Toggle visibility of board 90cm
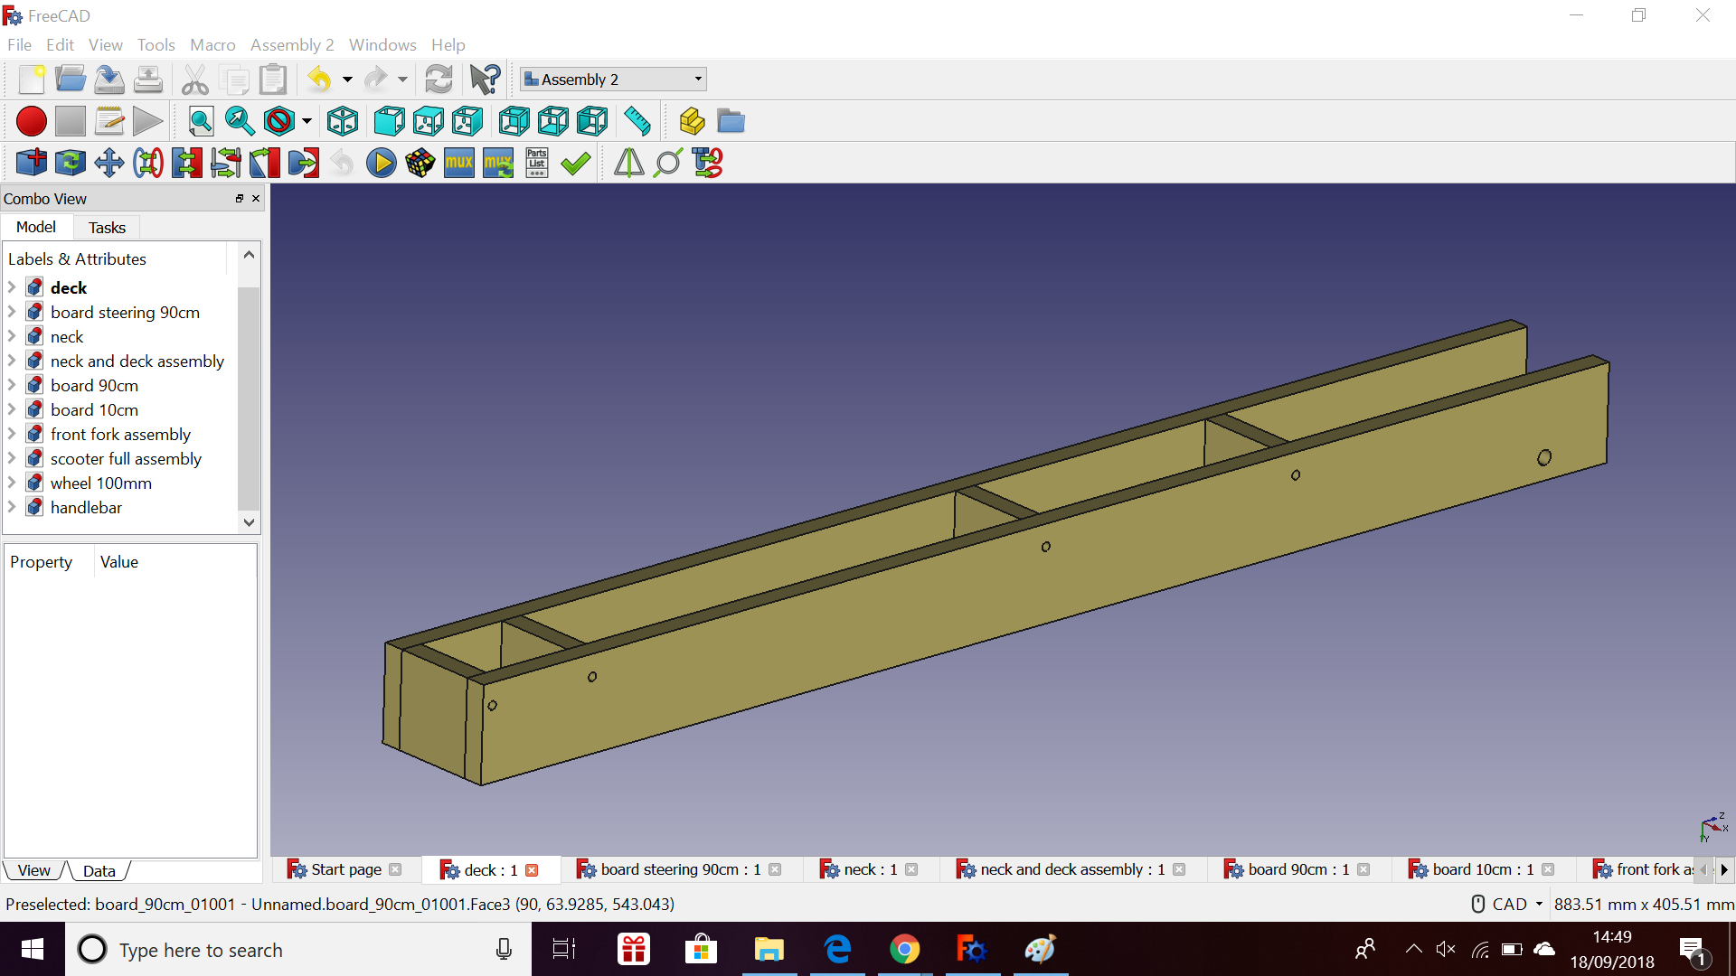 pyautogui.click(x=93, y=385)
